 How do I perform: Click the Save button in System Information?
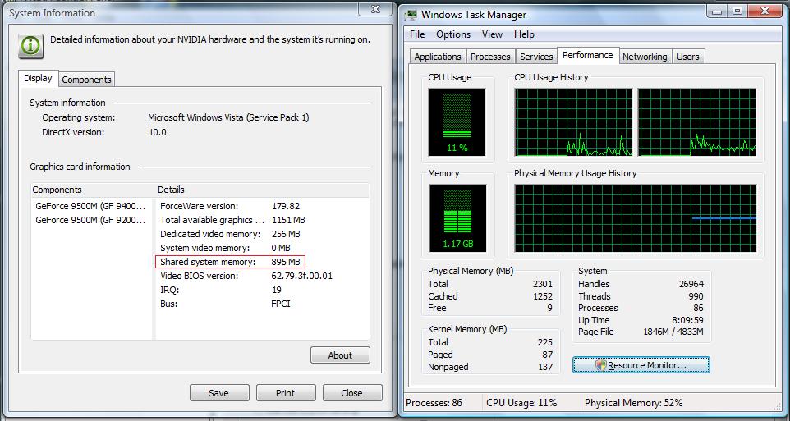point(218,393)
